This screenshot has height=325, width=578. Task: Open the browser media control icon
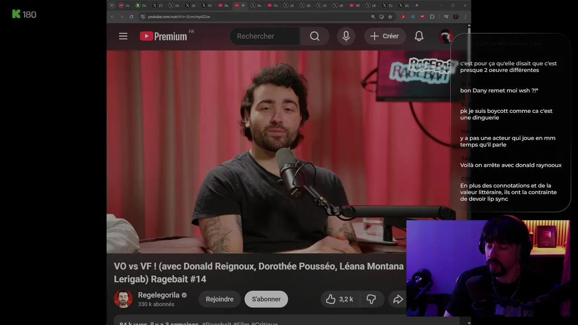(446, 17)
